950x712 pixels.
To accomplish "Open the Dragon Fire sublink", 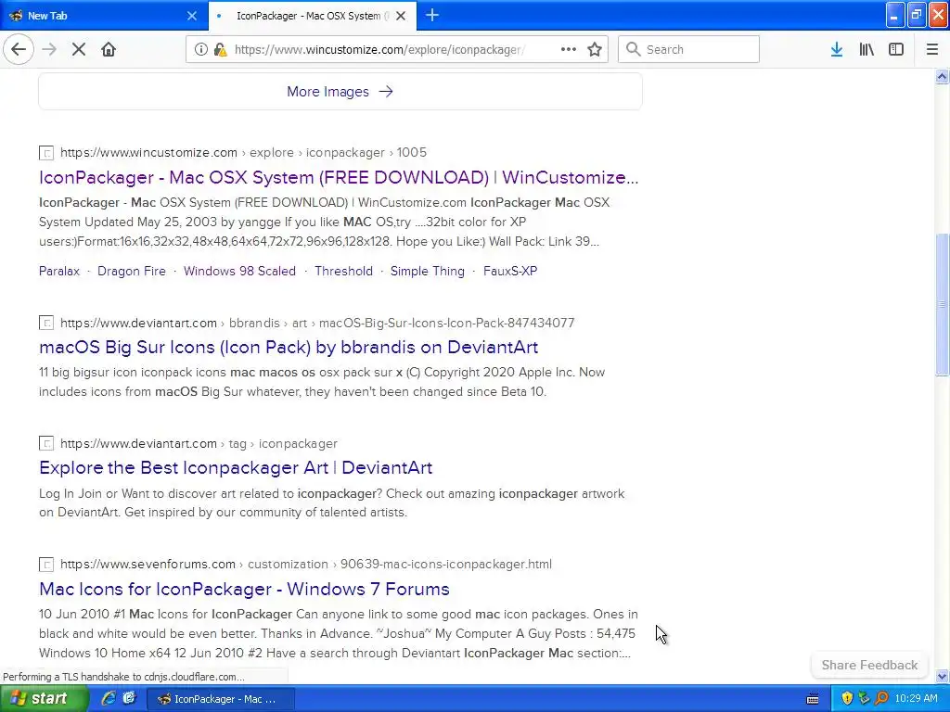I will (x=132, y=272).
